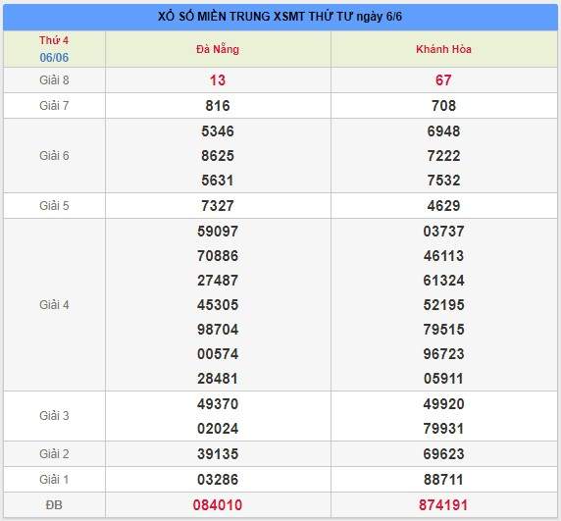Click the Khánh Hòa column header
Viewport: 561px width, 521px height.
(443, 49)
